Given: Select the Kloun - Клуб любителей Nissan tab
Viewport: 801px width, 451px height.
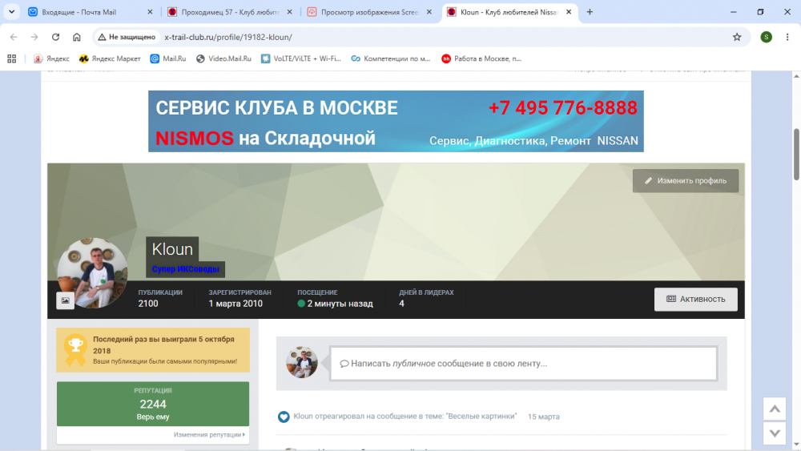Looking at the screenshot, I should point(509,12).
